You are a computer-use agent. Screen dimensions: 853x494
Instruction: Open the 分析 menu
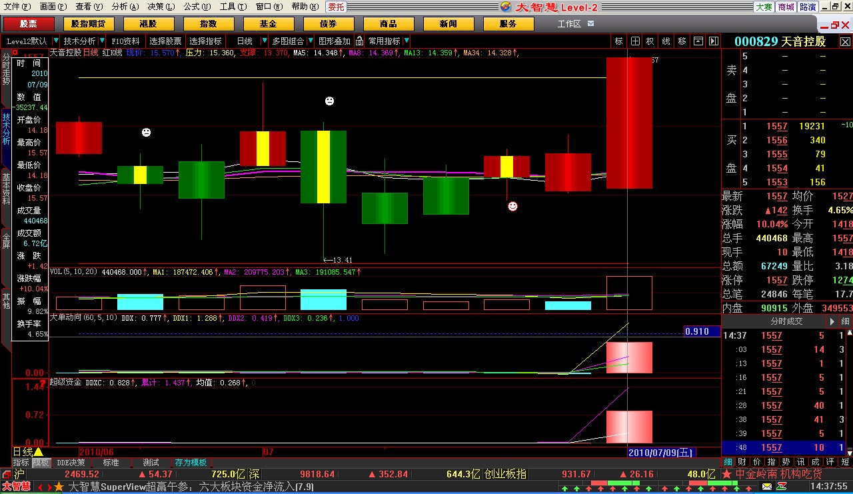[x=125, y=7]
